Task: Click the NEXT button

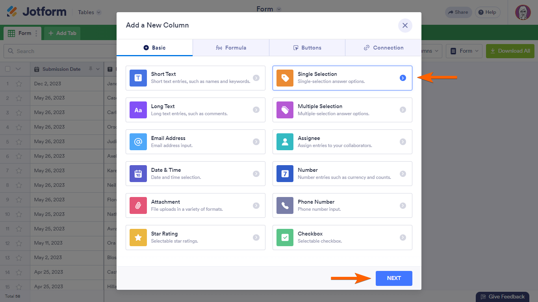Action: [394, 278]
